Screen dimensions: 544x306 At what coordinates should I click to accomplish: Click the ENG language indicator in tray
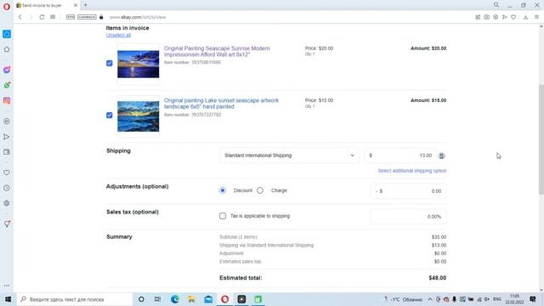tap(497, 299)
